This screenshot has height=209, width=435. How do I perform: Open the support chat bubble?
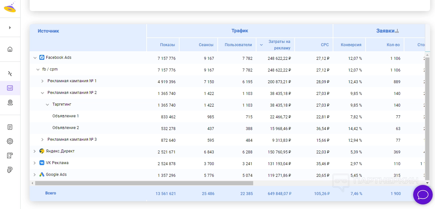423,195
